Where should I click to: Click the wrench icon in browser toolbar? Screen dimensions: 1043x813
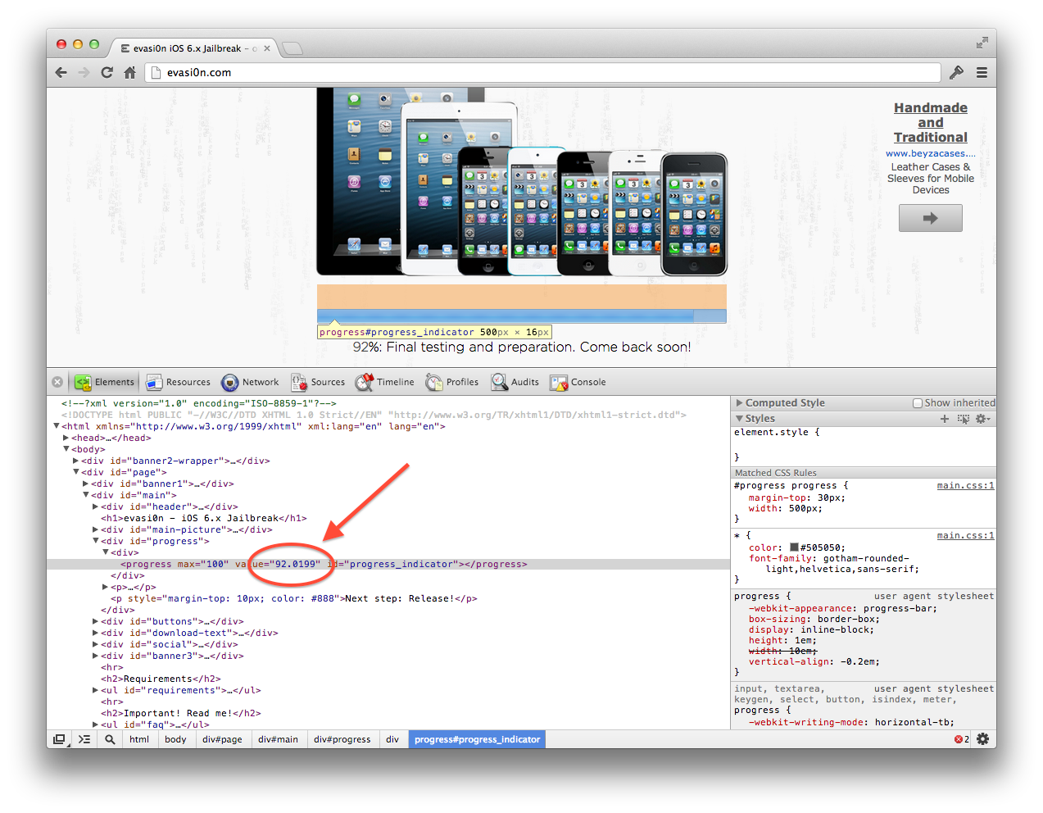tap(956, 72)
